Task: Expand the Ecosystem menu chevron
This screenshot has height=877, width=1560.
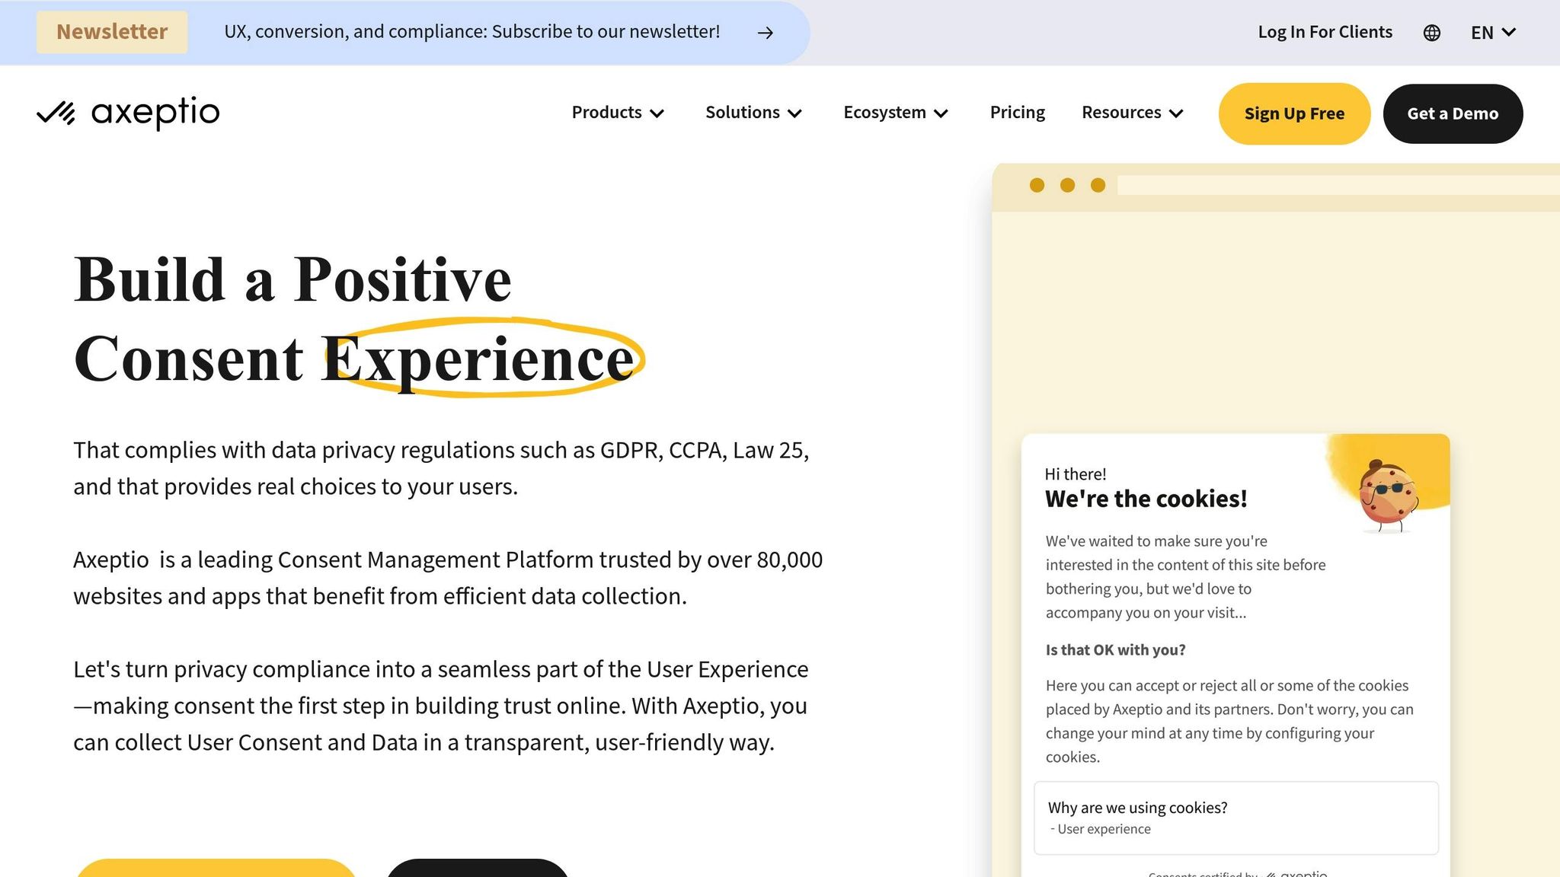Action: tap(941, 113)
